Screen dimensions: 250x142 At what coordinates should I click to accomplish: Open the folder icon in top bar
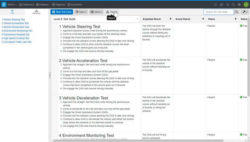click(x=234, y=4)
